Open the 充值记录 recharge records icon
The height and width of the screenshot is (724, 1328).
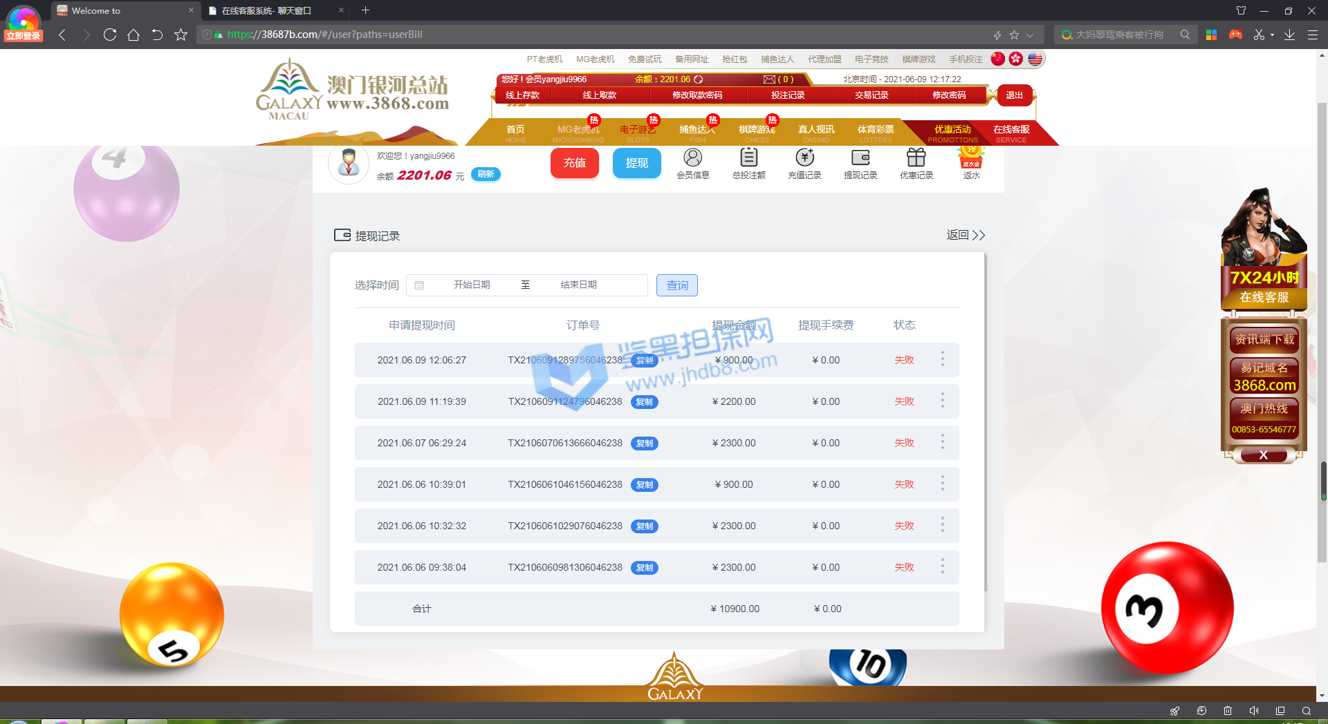tap(804, 159)
